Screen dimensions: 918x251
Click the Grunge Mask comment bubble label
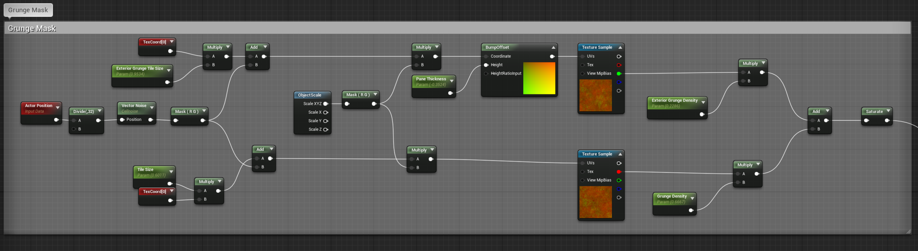pos(28,10)
